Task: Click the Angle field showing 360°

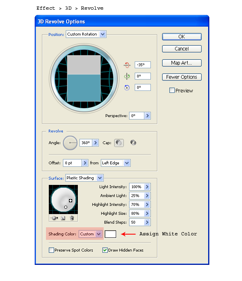Action: click(86, 143)
